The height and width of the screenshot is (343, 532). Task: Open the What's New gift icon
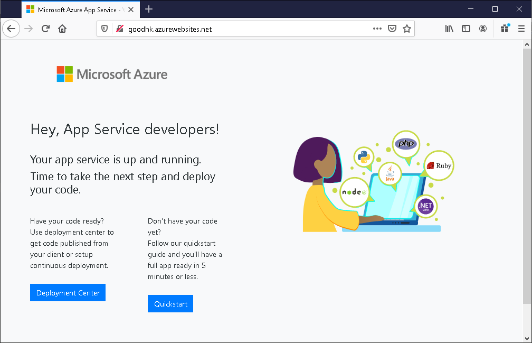pyautogui.click(x=505, y=29)
